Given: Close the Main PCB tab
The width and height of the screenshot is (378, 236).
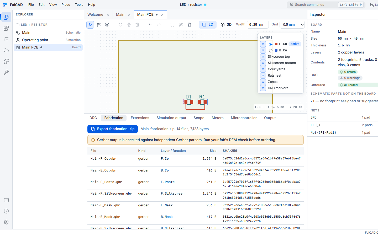Looking at the screenshot, I should 162,15.
